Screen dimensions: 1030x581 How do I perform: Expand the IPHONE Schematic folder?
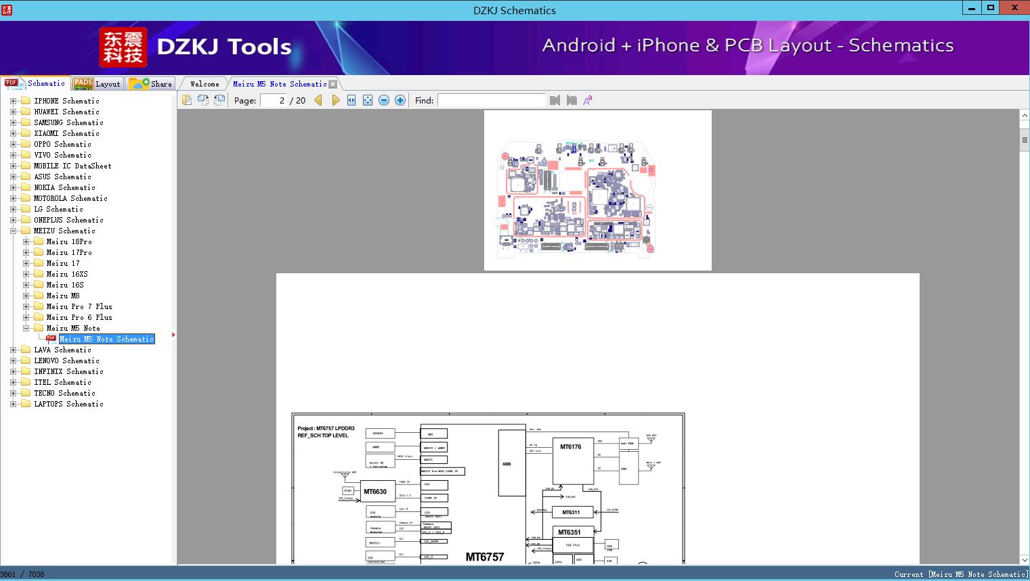[x=13, y=101]
